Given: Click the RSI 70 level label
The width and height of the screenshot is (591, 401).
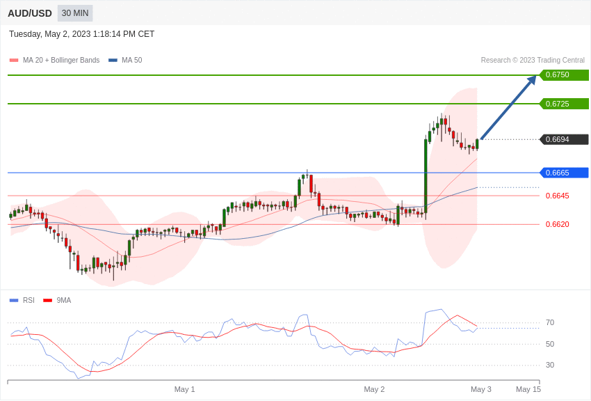Looking at the screenshot, I should (x=550, y=322).
